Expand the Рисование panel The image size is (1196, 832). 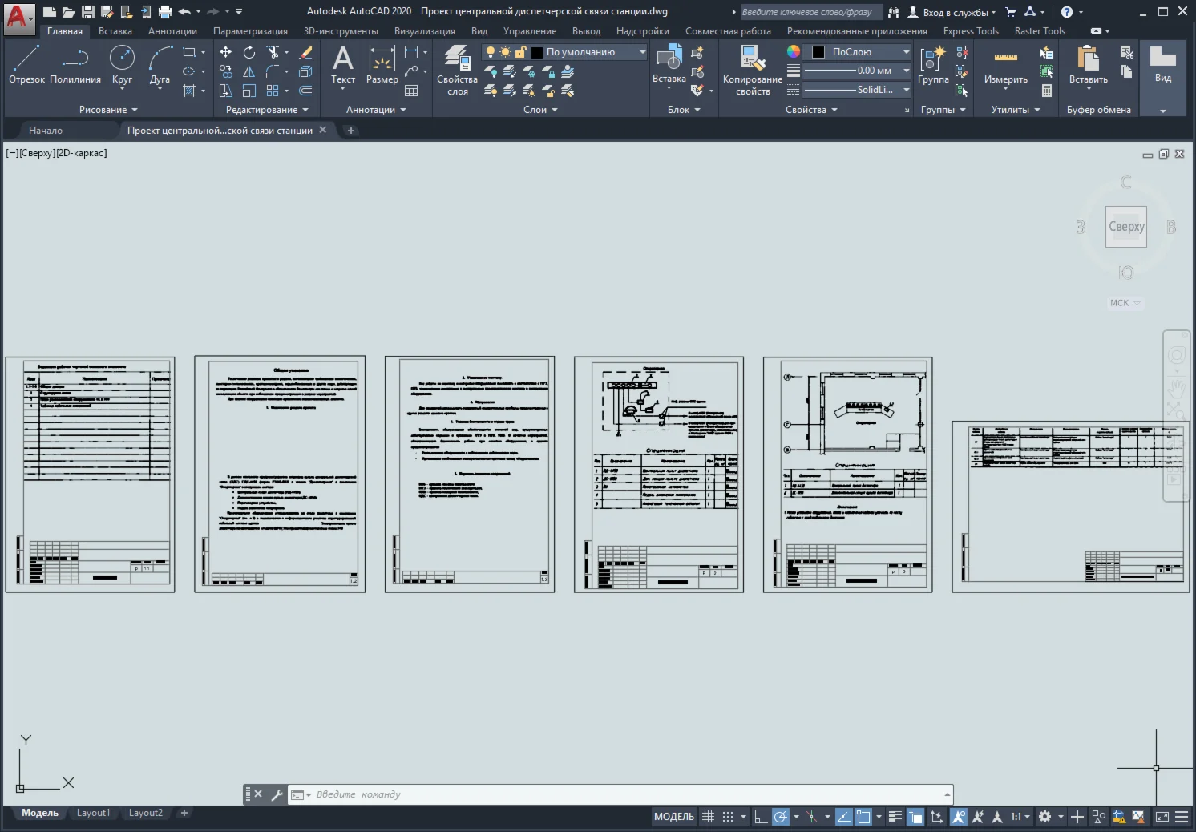pos(108,110)
